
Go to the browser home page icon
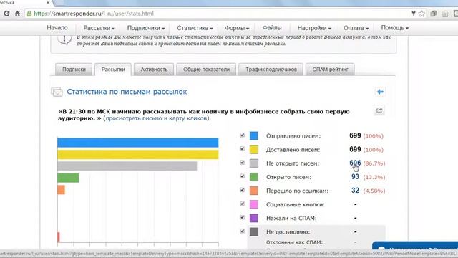17,14
